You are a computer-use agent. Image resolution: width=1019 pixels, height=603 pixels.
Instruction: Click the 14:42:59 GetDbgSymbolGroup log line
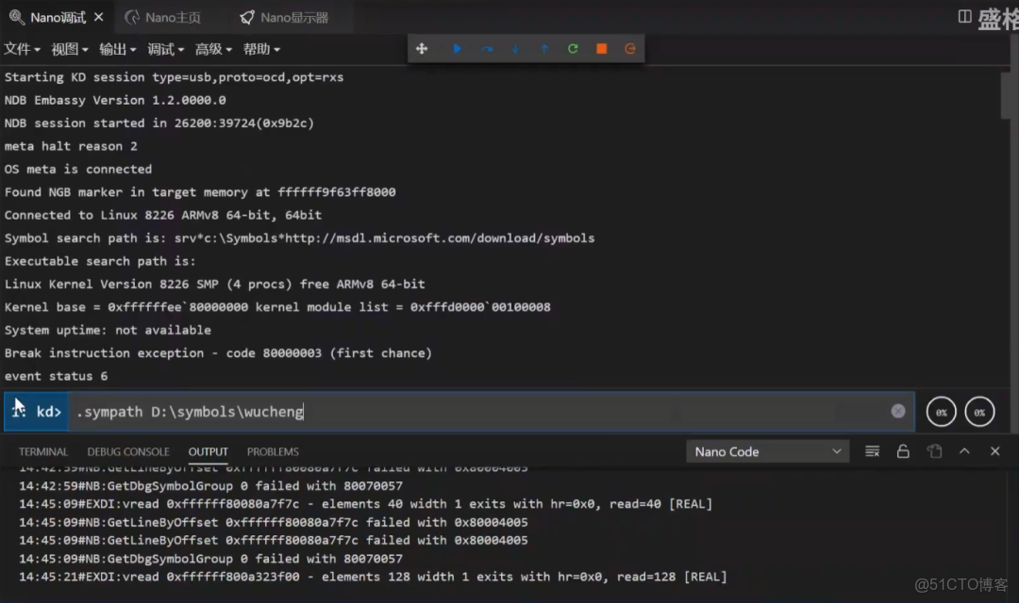210,485
